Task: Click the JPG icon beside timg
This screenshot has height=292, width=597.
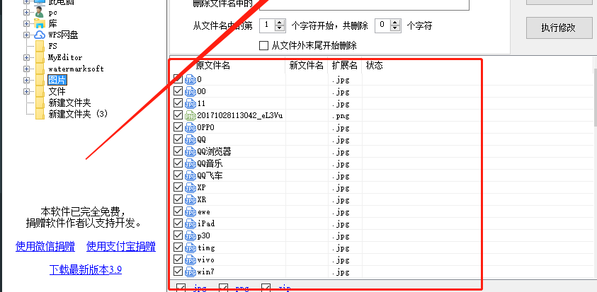Action: coord(191,248)
